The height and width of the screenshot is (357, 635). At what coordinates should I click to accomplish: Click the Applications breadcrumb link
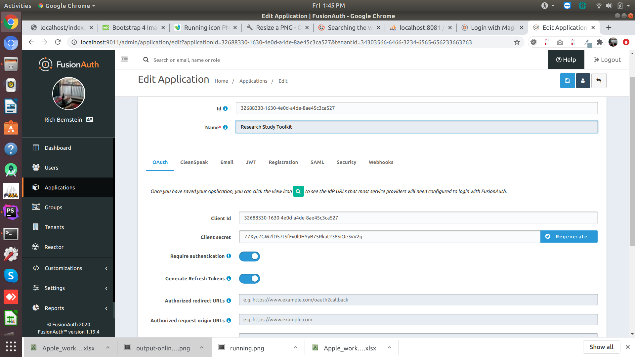click(x=253, y=81)
